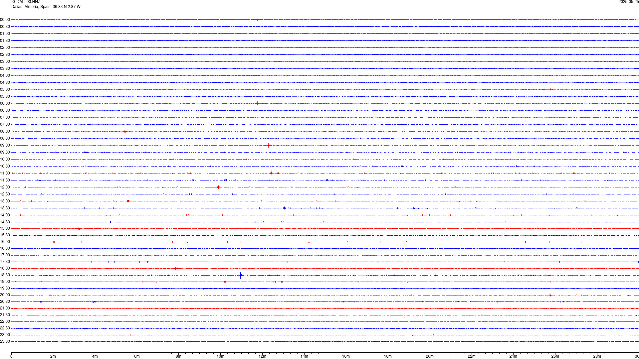This screenshot has height=359, width=639.
Task: Select the 23:30 trace time label
Action: [x=5, y=341]
